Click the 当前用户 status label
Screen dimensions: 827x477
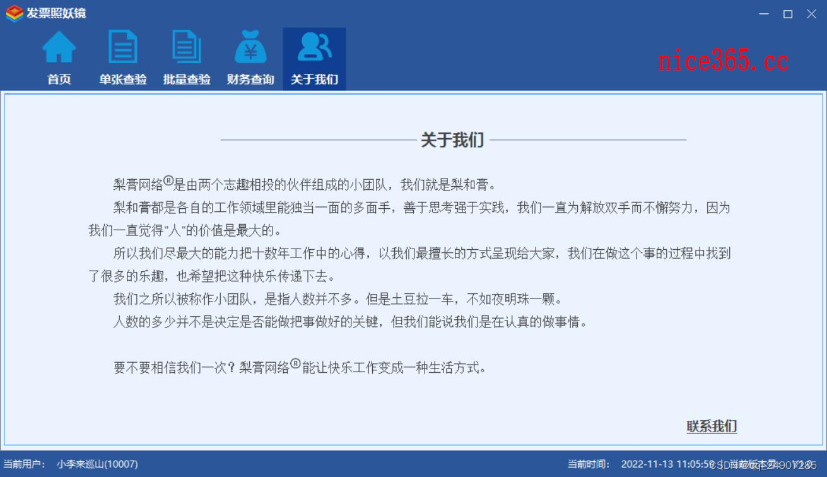click(24, 464)
